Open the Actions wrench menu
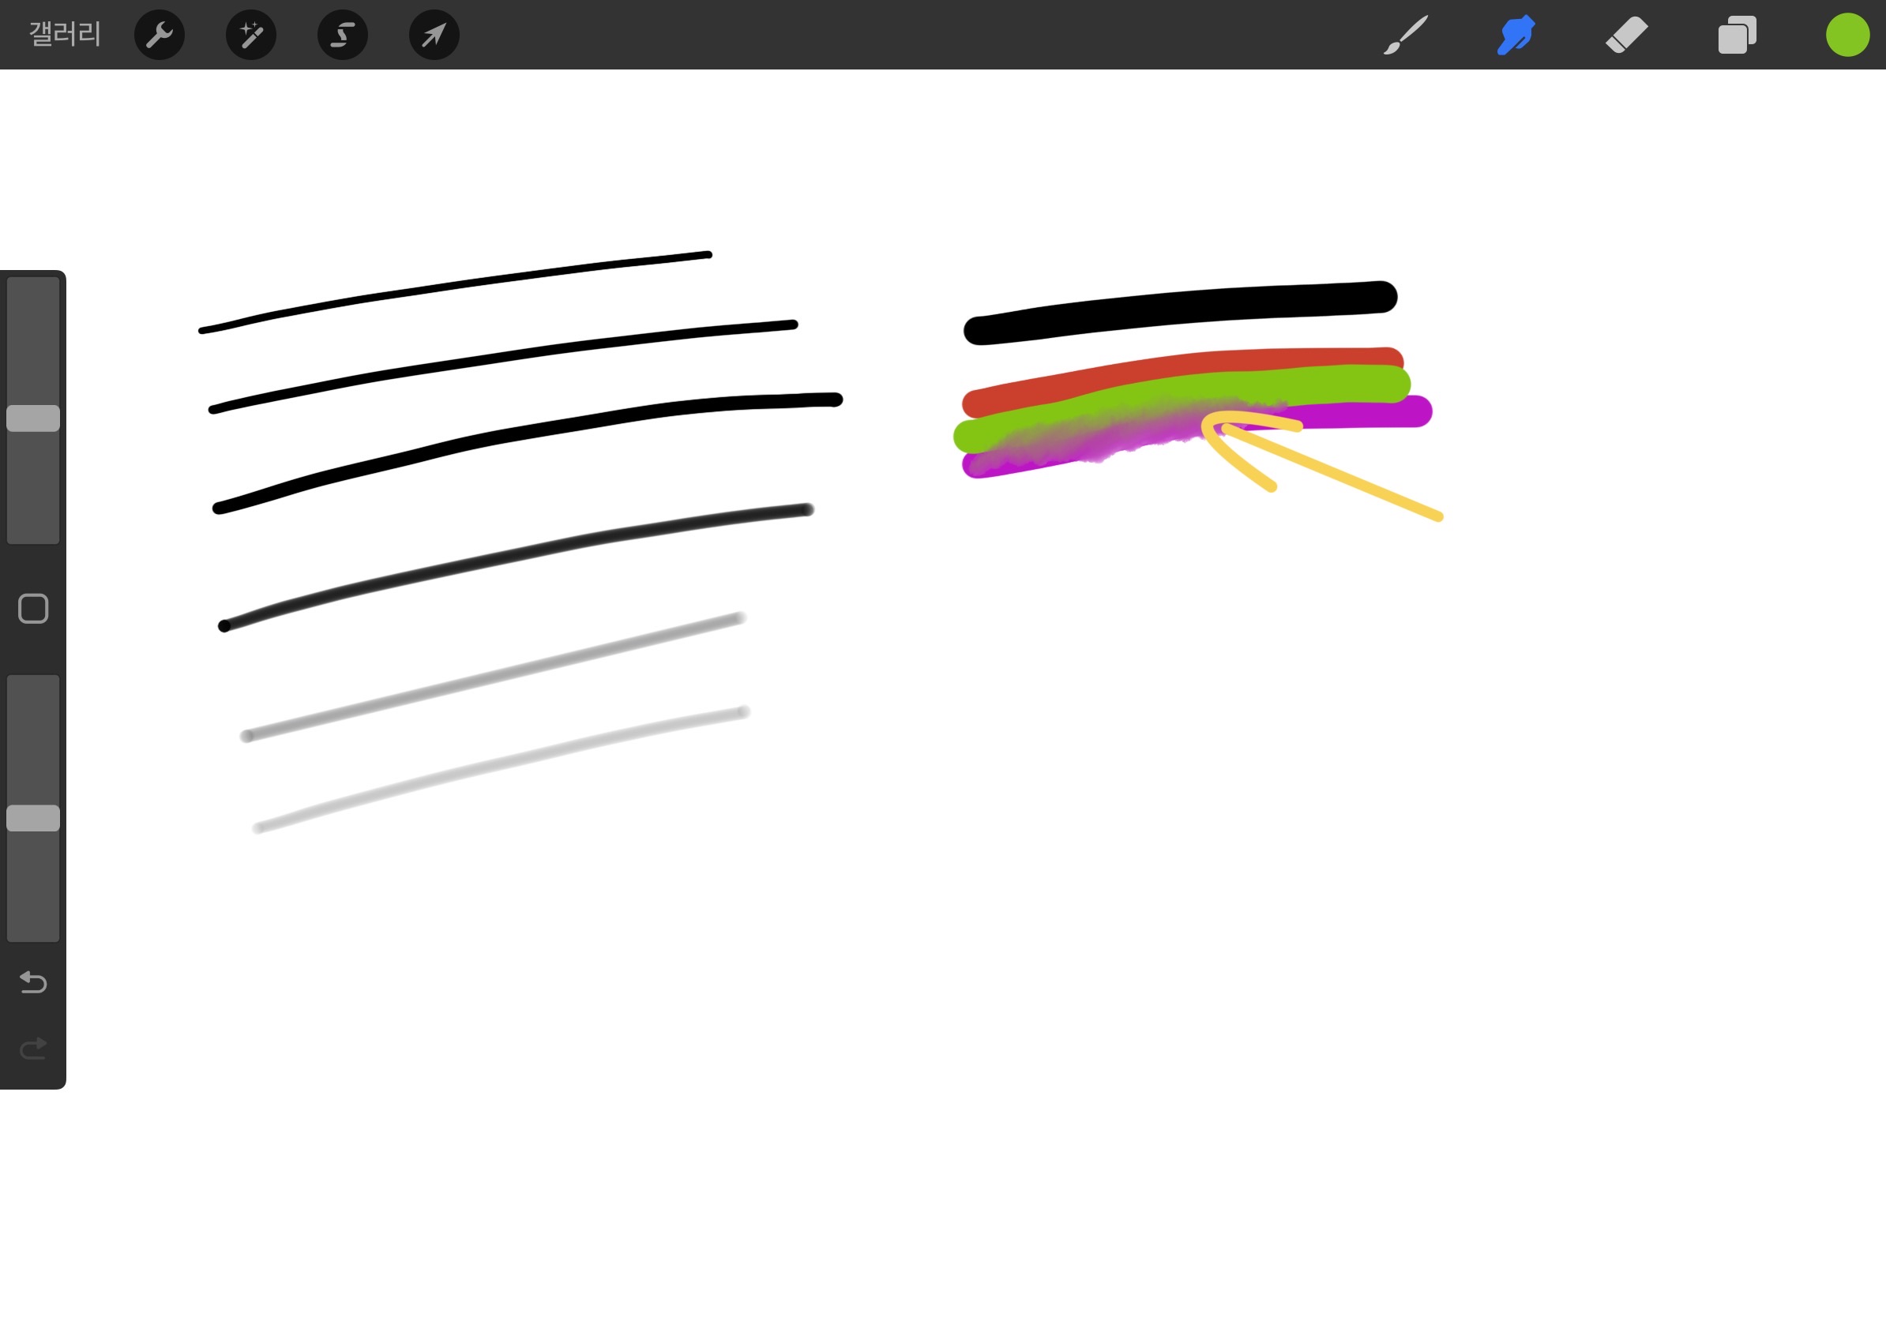The height and width of the screenshot is (1317, 1886). point(160,35)
